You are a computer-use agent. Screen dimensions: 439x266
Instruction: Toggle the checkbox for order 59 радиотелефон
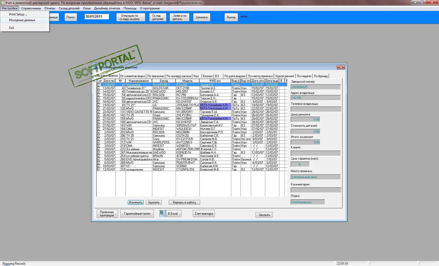coord(99,98)
